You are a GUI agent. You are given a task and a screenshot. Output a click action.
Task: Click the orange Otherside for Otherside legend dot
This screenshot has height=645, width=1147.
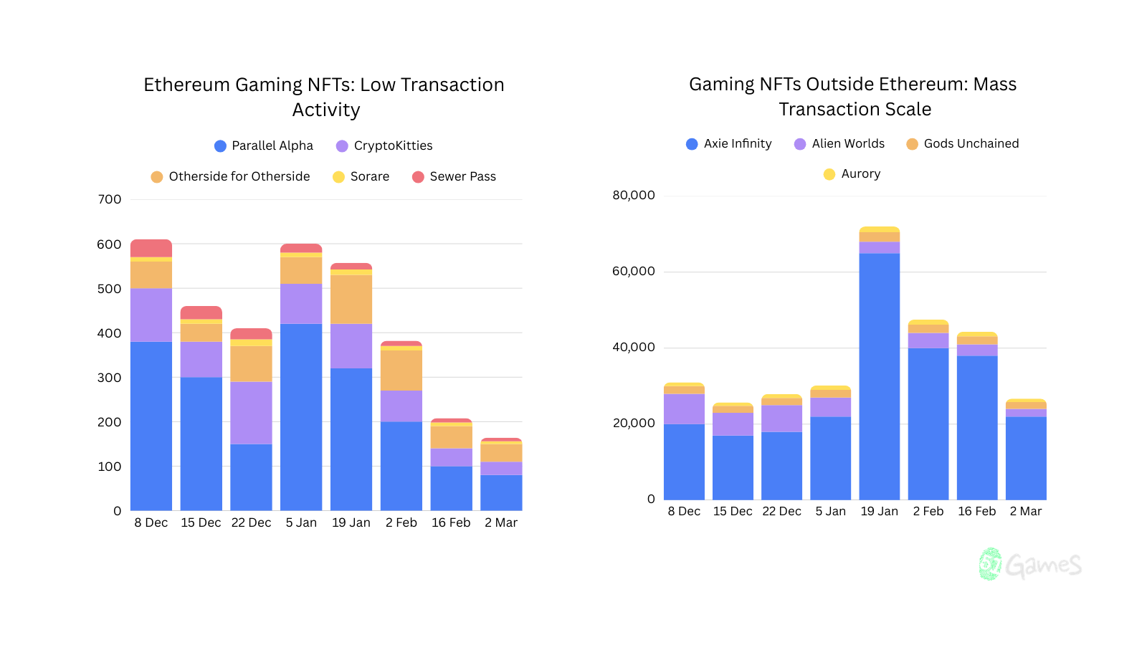point(156,176)
